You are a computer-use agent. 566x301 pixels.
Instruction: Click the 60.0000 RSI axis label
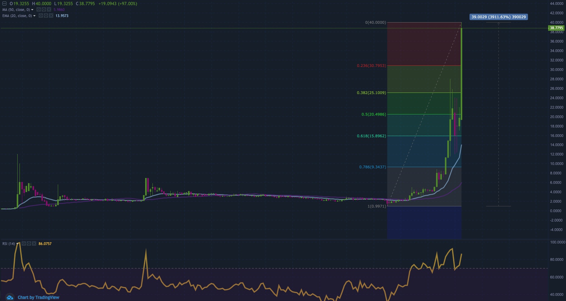557,277
